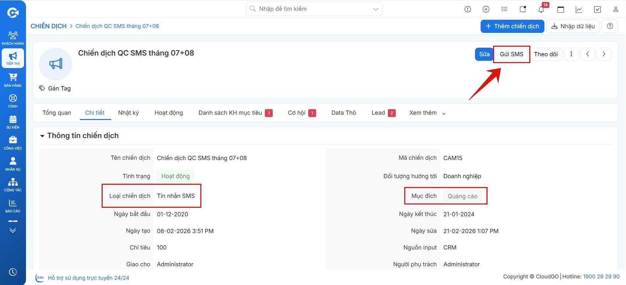The width and height of the screenshot is (626, 285).
Task: Expand the search box dropdown chevron
Action: [376, 9]
